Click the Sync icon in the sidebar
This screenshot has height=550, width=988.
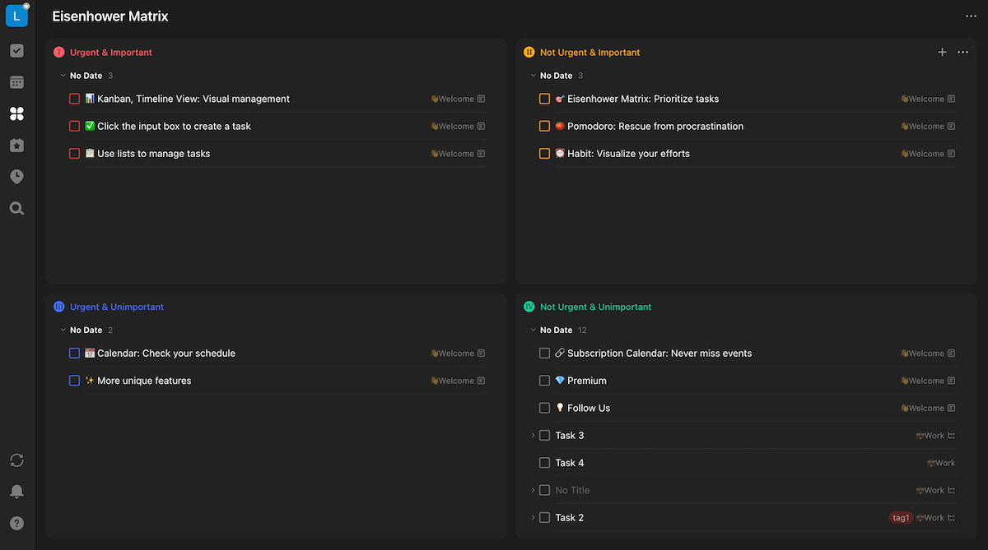point(16,460)
